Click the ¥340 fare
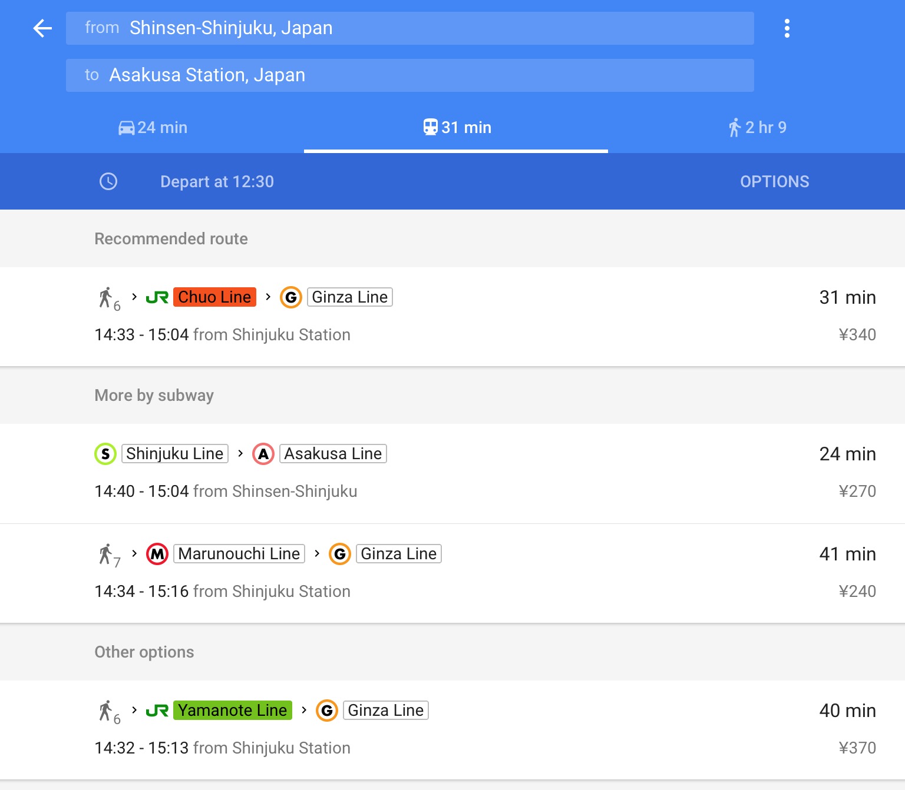Viewport: 905px width, 790px height. coord(857,335)
